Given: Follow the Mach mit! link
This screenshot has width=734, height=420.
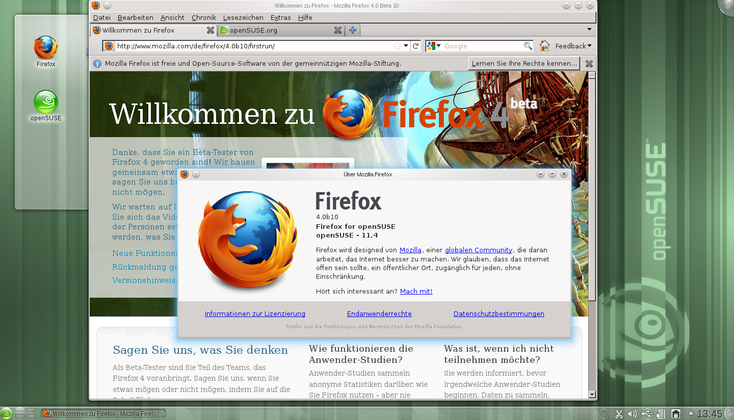Looking at the screenshot, I should [415, 291].
